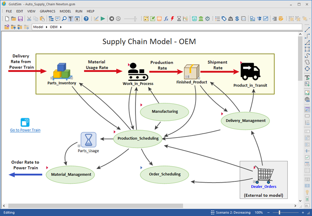Expand the arrow after OEM in breadcrumb
The image size is (312, 216).
[61, 27]
